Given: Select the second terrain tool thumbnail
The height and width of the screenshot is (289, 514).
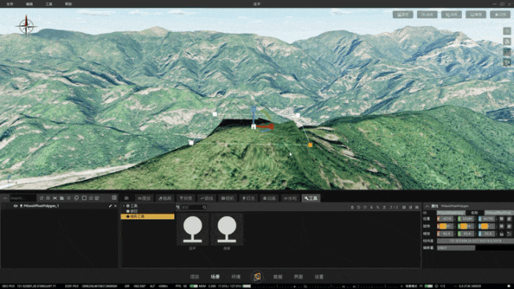Looking at the screenshot, I should point(226,230).
